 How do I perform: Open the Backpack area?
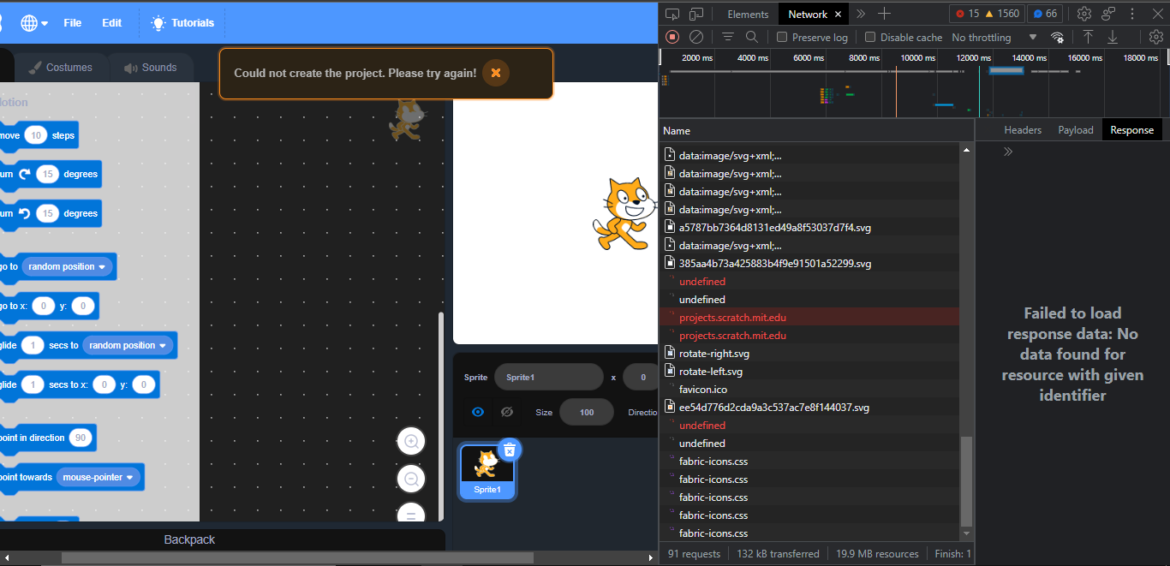pos(188,539)
